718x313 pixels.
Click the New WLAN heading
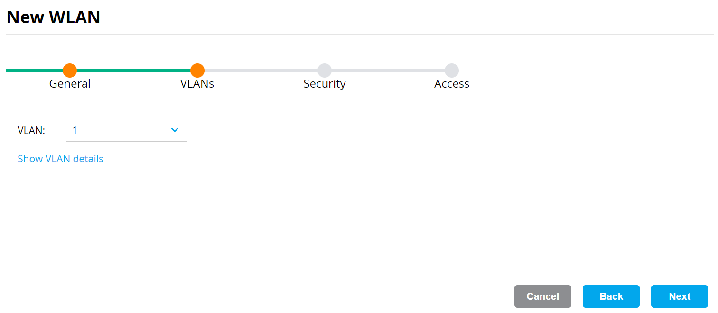53,17
